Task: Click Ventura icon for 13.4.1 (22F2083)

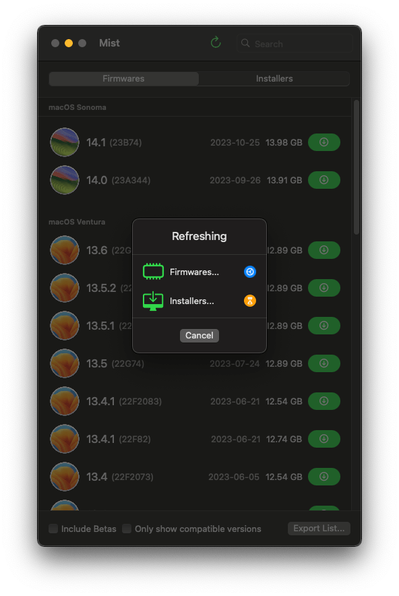Action: pyautogui.click(x=65, y=401)
